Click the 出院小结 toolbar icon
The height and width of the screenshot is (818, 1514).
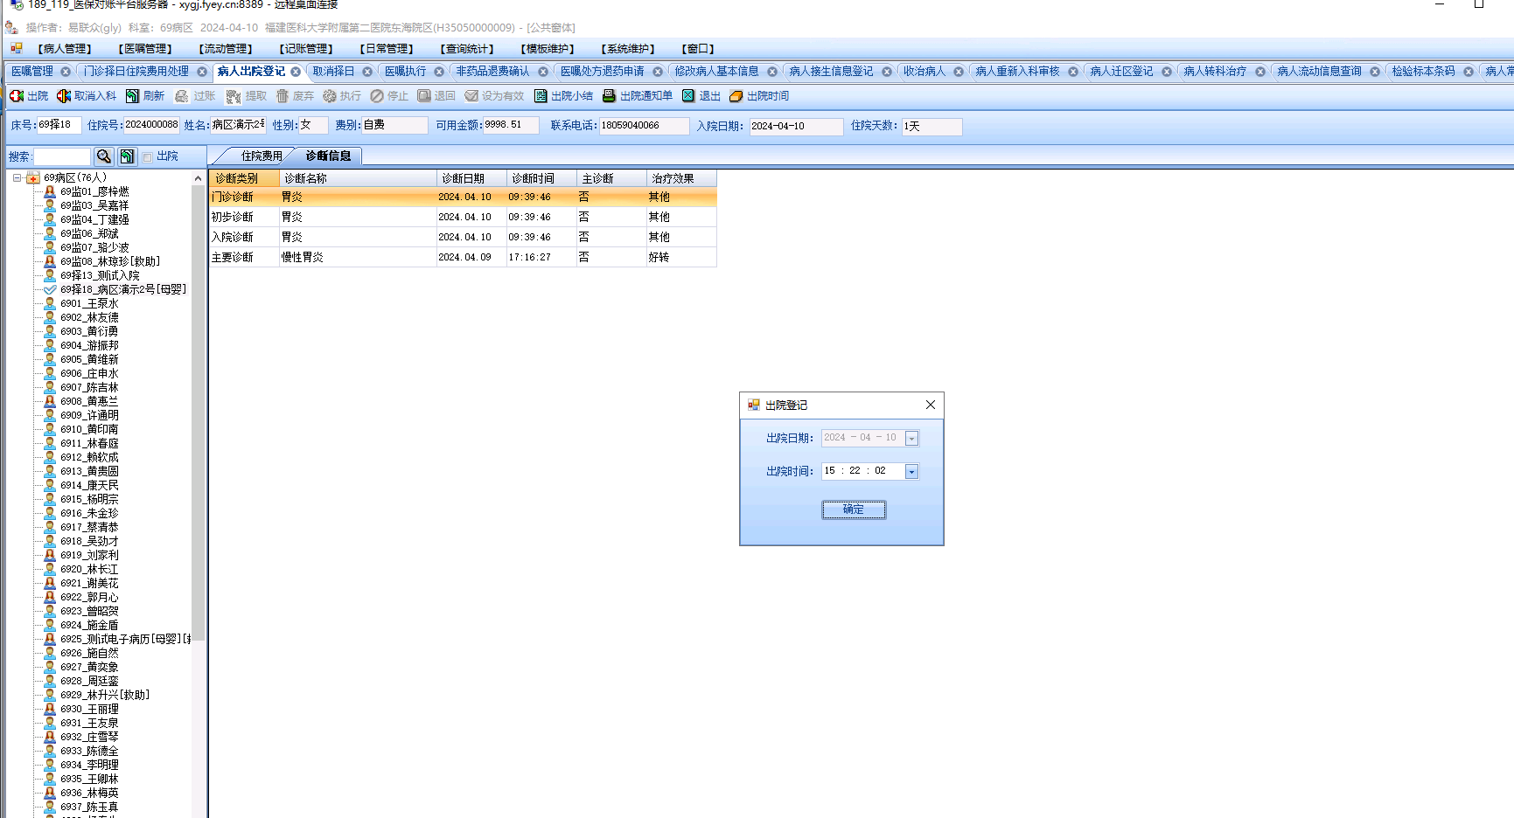(x=541, y=96)
